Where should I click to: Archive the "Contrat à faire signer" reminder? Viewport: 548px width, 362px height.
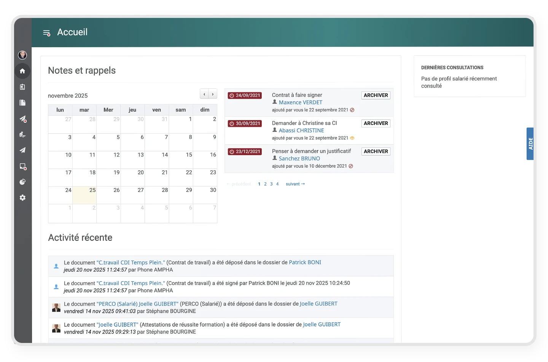tap(376, 95)
